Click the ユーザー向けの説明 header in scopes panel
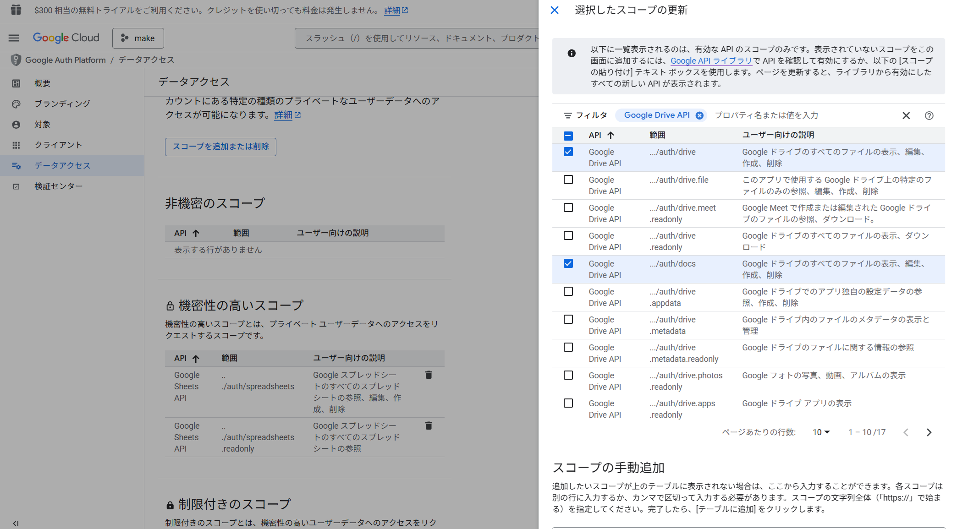Viewport: 957px width, 529px height. [x=778, y=135]
